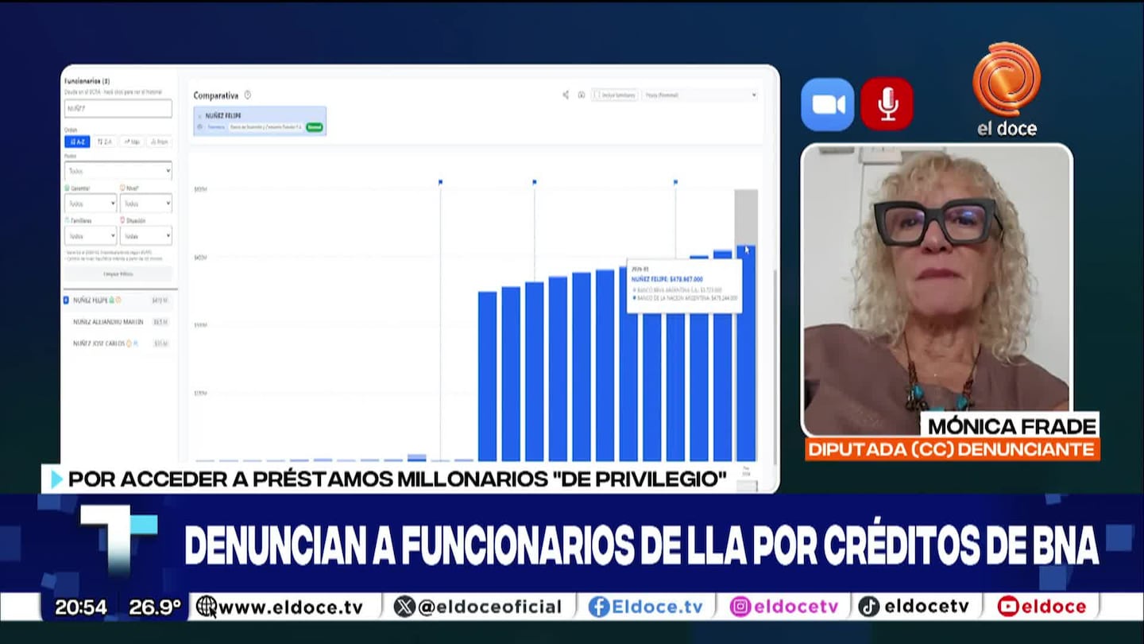The image size is (1144, 644).
Task: Select NUÑEZ ALEJANDRO MARTIN from the list
Action: pos(110,322)
